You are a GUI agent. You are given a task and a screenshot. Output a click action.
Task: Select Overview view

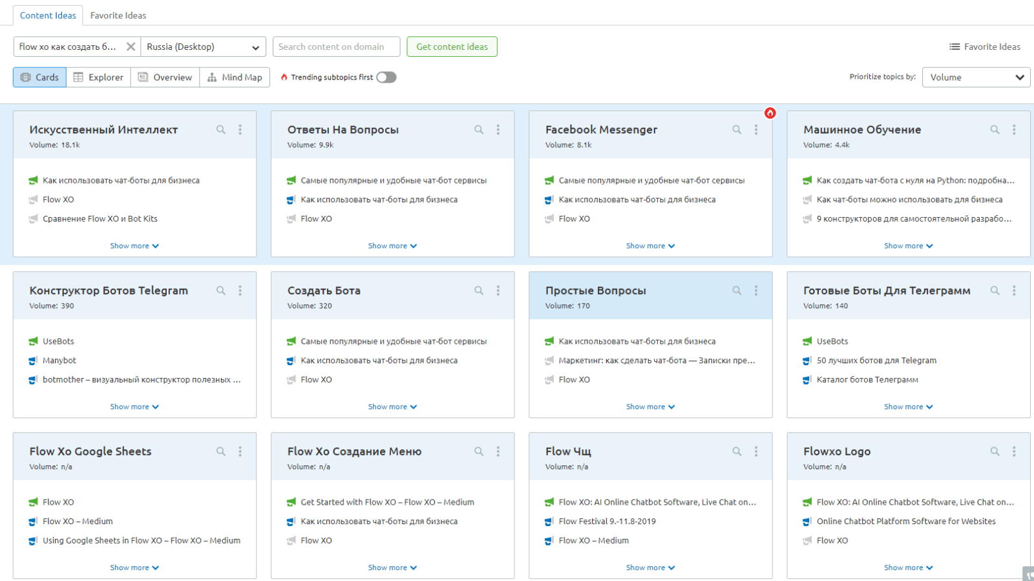[165, 78]
